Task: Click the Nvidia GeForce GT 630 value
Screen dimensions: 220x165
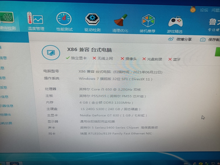Action: tap(113, 115)
